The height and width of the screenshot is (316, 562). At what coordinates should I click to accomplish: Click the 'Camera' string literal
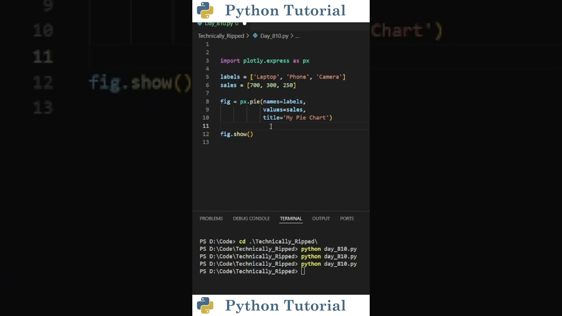pyautogui.click(x=329, y=77)
